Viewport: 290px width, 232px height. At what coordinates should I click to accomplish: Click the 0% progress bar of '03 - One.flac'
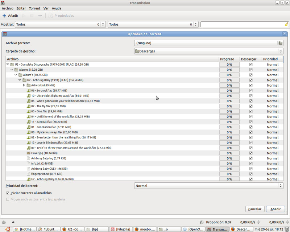[229, 112]
